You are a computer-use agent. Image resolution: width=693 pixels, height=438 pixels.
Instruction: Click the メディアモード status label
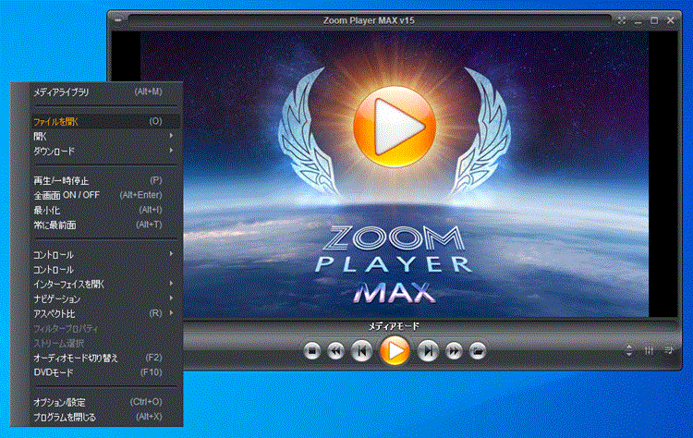pyautogui.click(x=394, y=326)
